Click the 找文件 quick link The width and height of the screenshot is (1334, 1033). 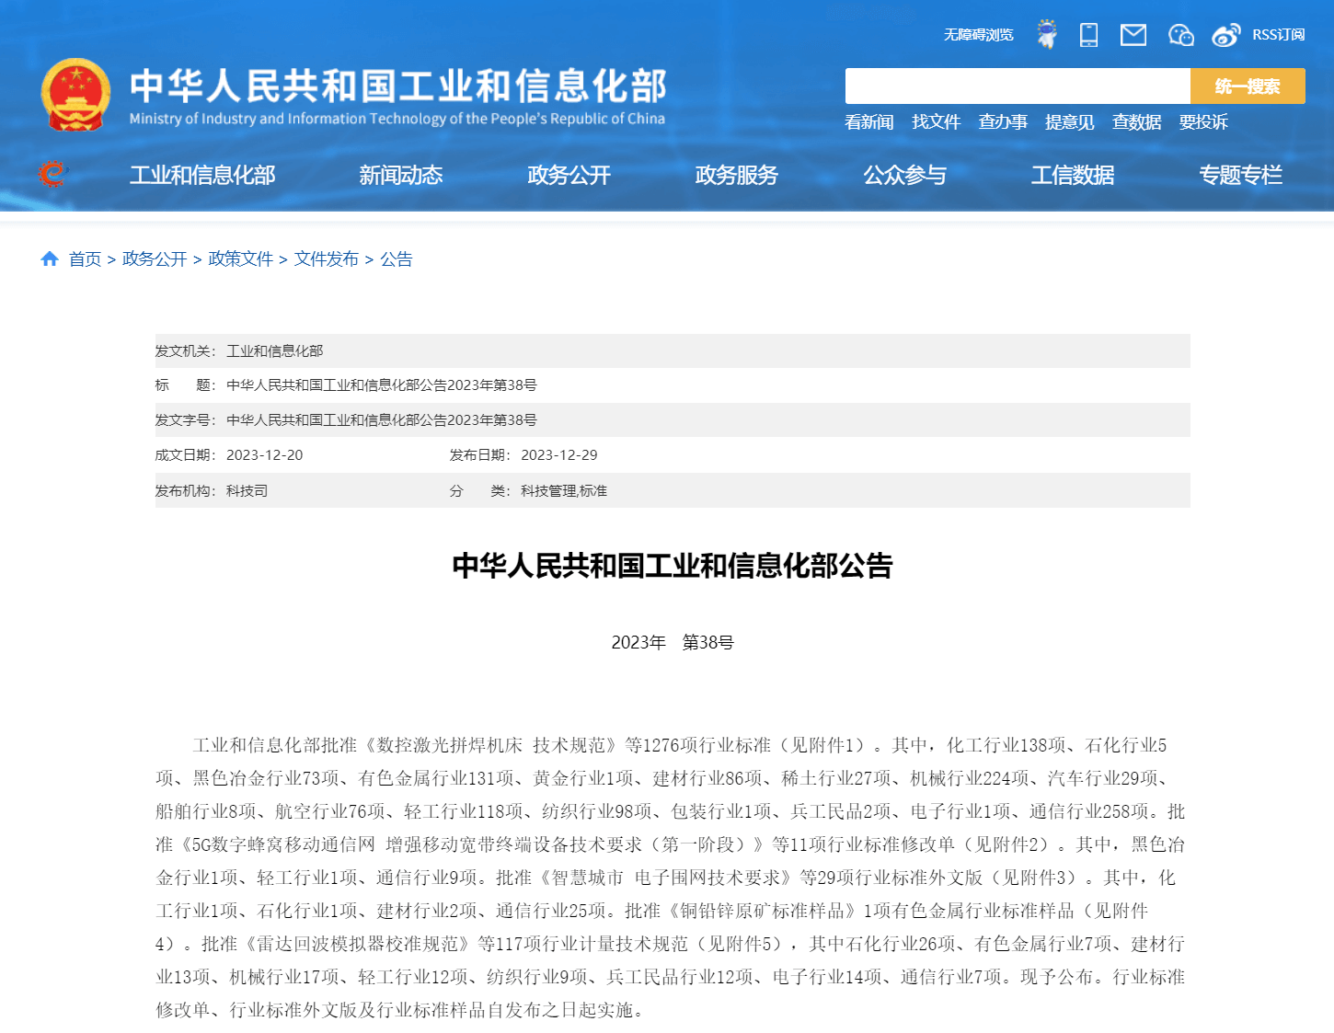(936, 122)
